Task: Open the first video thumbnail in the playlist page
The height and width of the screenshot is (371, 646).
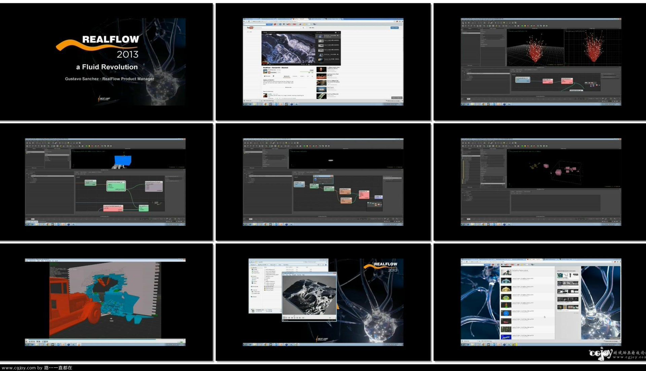Action: (x=506, y=272)
